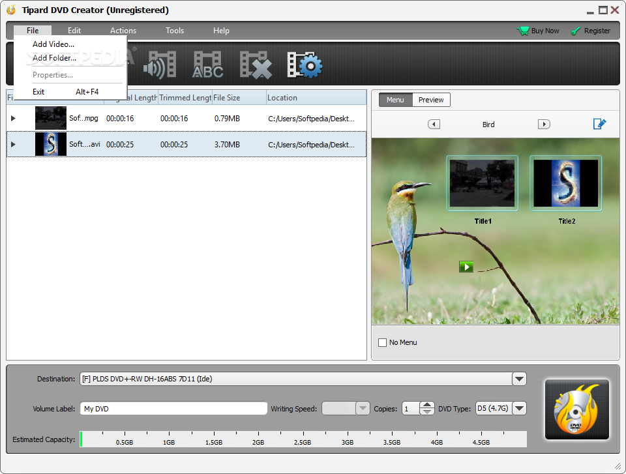Click the Buy Now link
The height and width of the screenshot is (474, 626).
coord(545,31)
